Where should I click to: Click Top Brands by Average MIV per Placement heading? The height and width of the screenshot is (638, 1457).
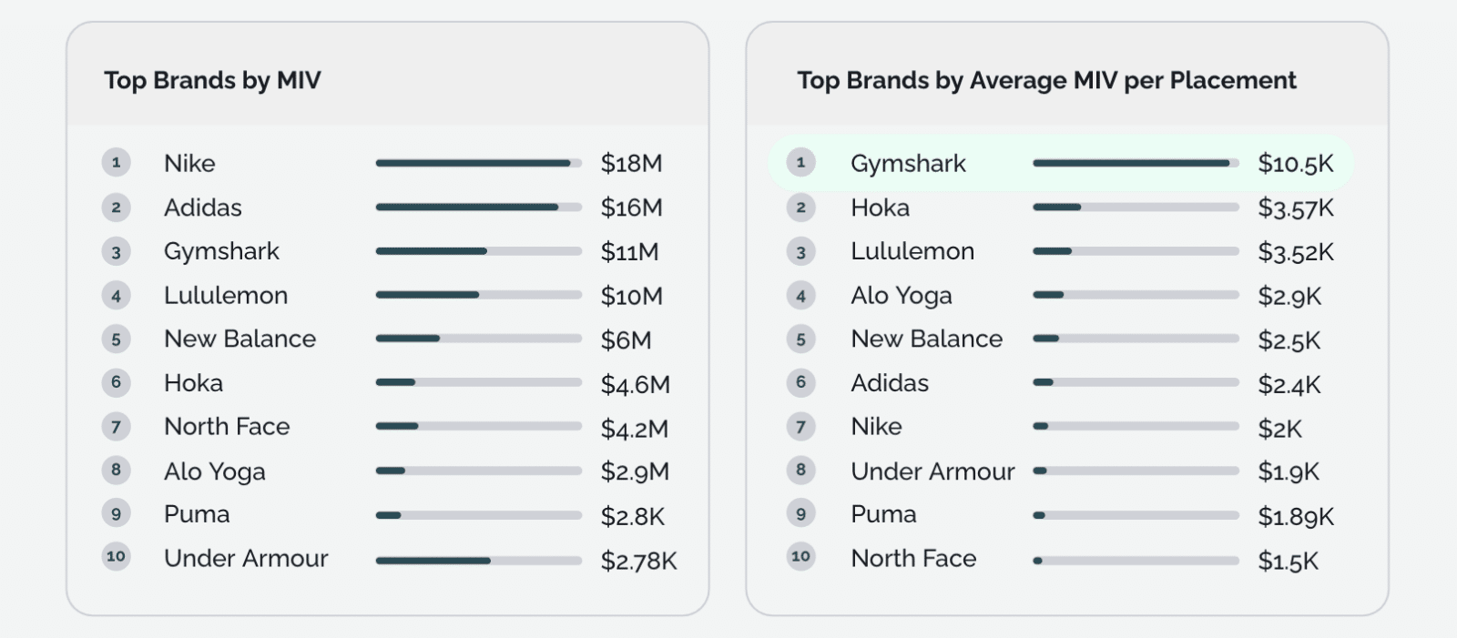click(1046, 80)
